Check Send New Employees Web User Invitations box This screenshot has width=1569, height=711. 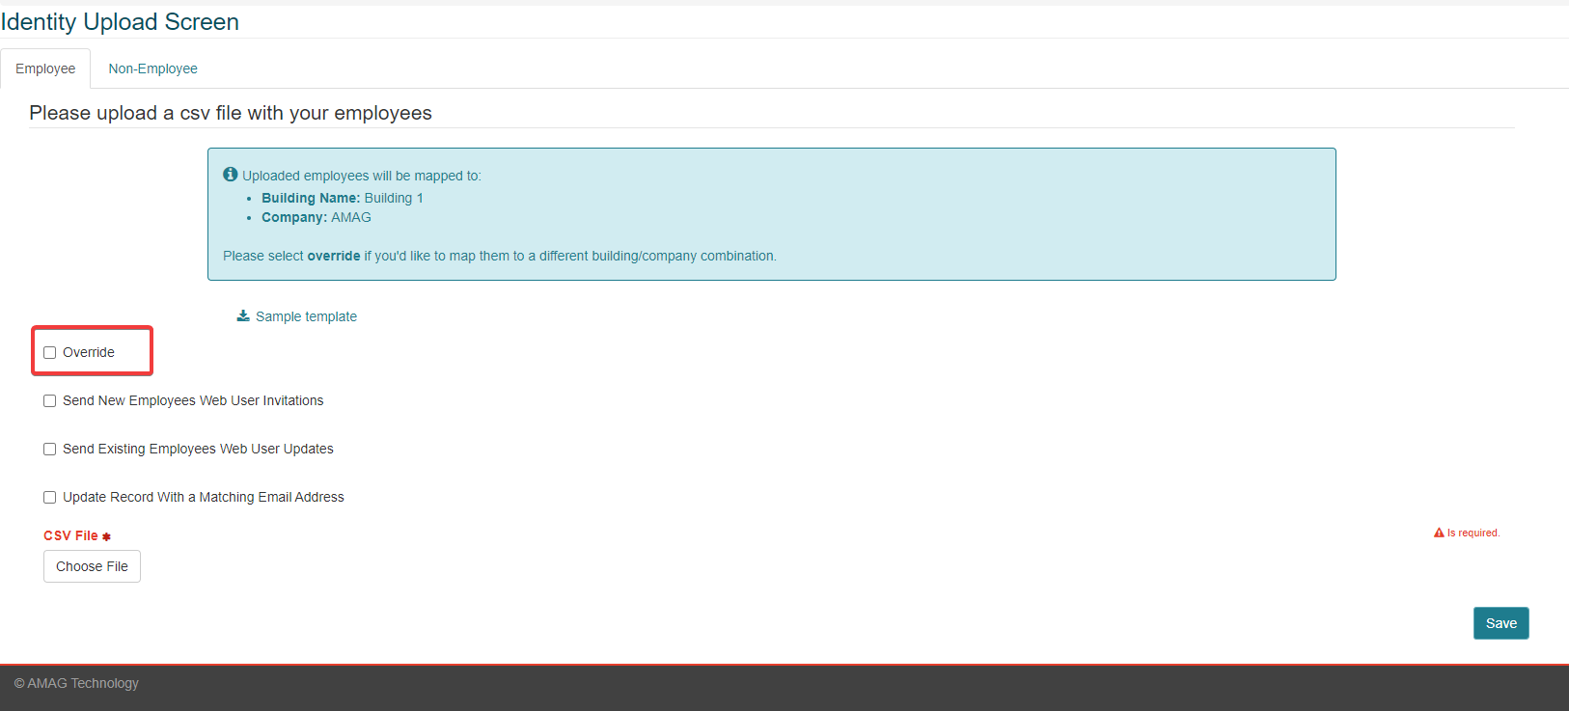(50, 401)
